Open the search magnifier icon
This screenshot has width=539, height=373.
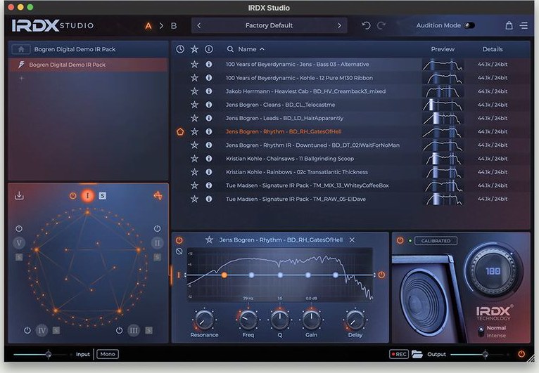(x=230, y=49)
